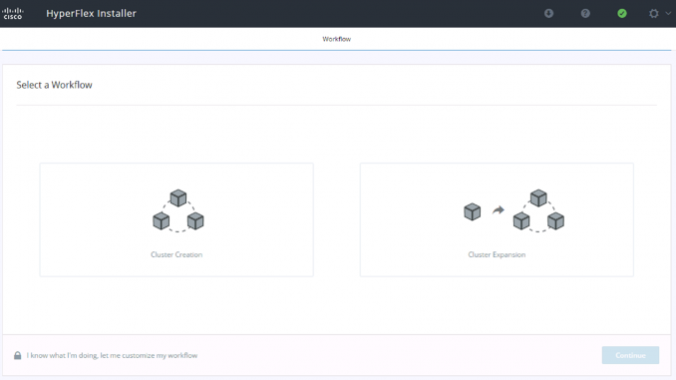This screenshot has height=380, width=676.
Task: Expand the chevron beside the gear icon
Action: pyautogui.click(x=668, y=13)
